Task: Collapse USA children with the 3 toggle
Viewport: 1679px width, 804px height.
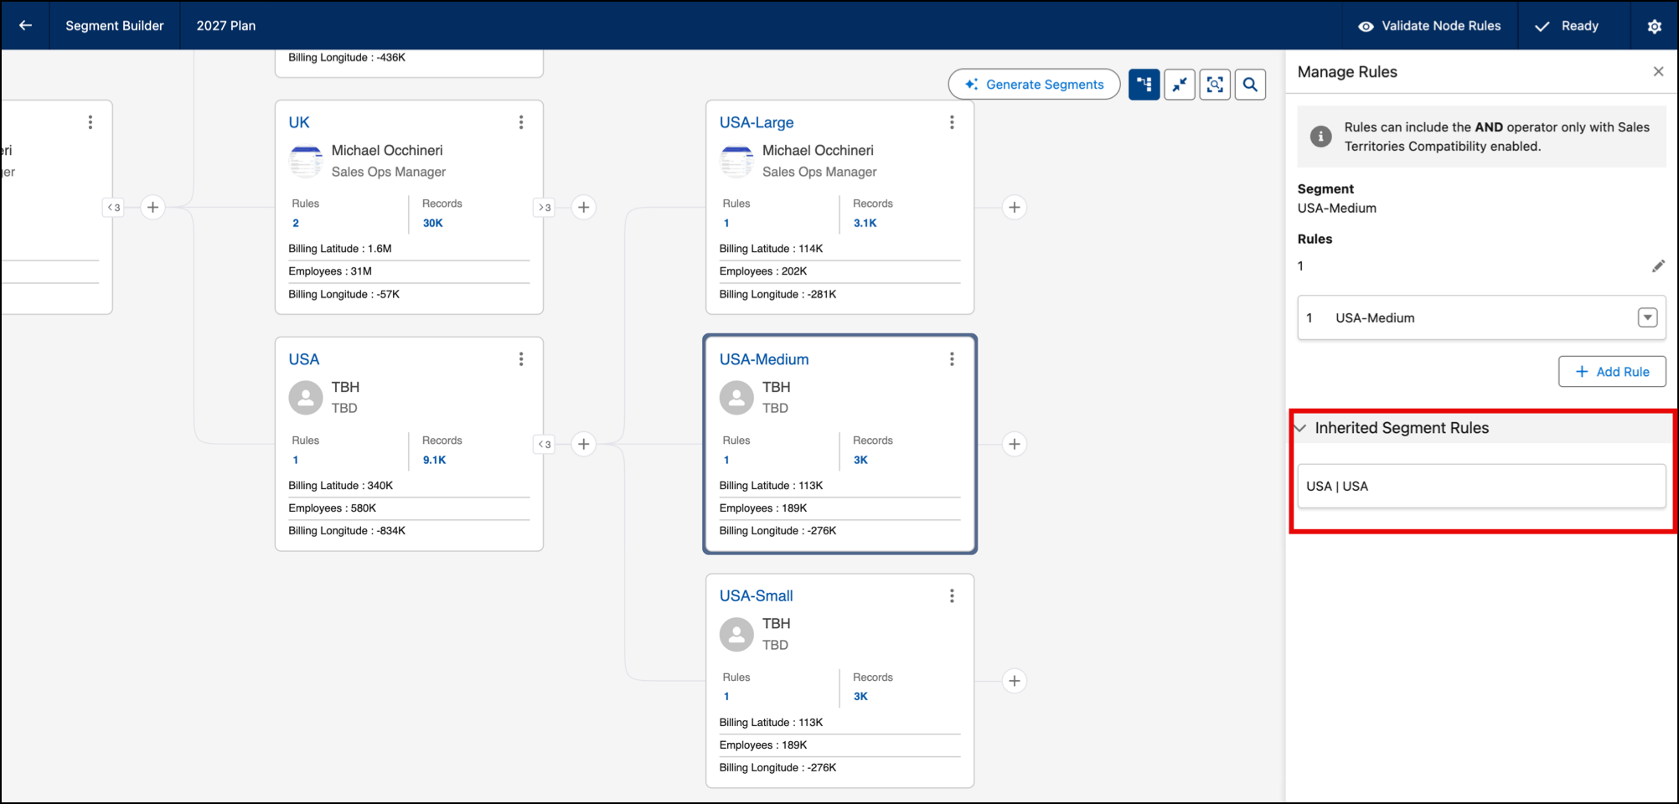Action: click(x=545, y=445)
